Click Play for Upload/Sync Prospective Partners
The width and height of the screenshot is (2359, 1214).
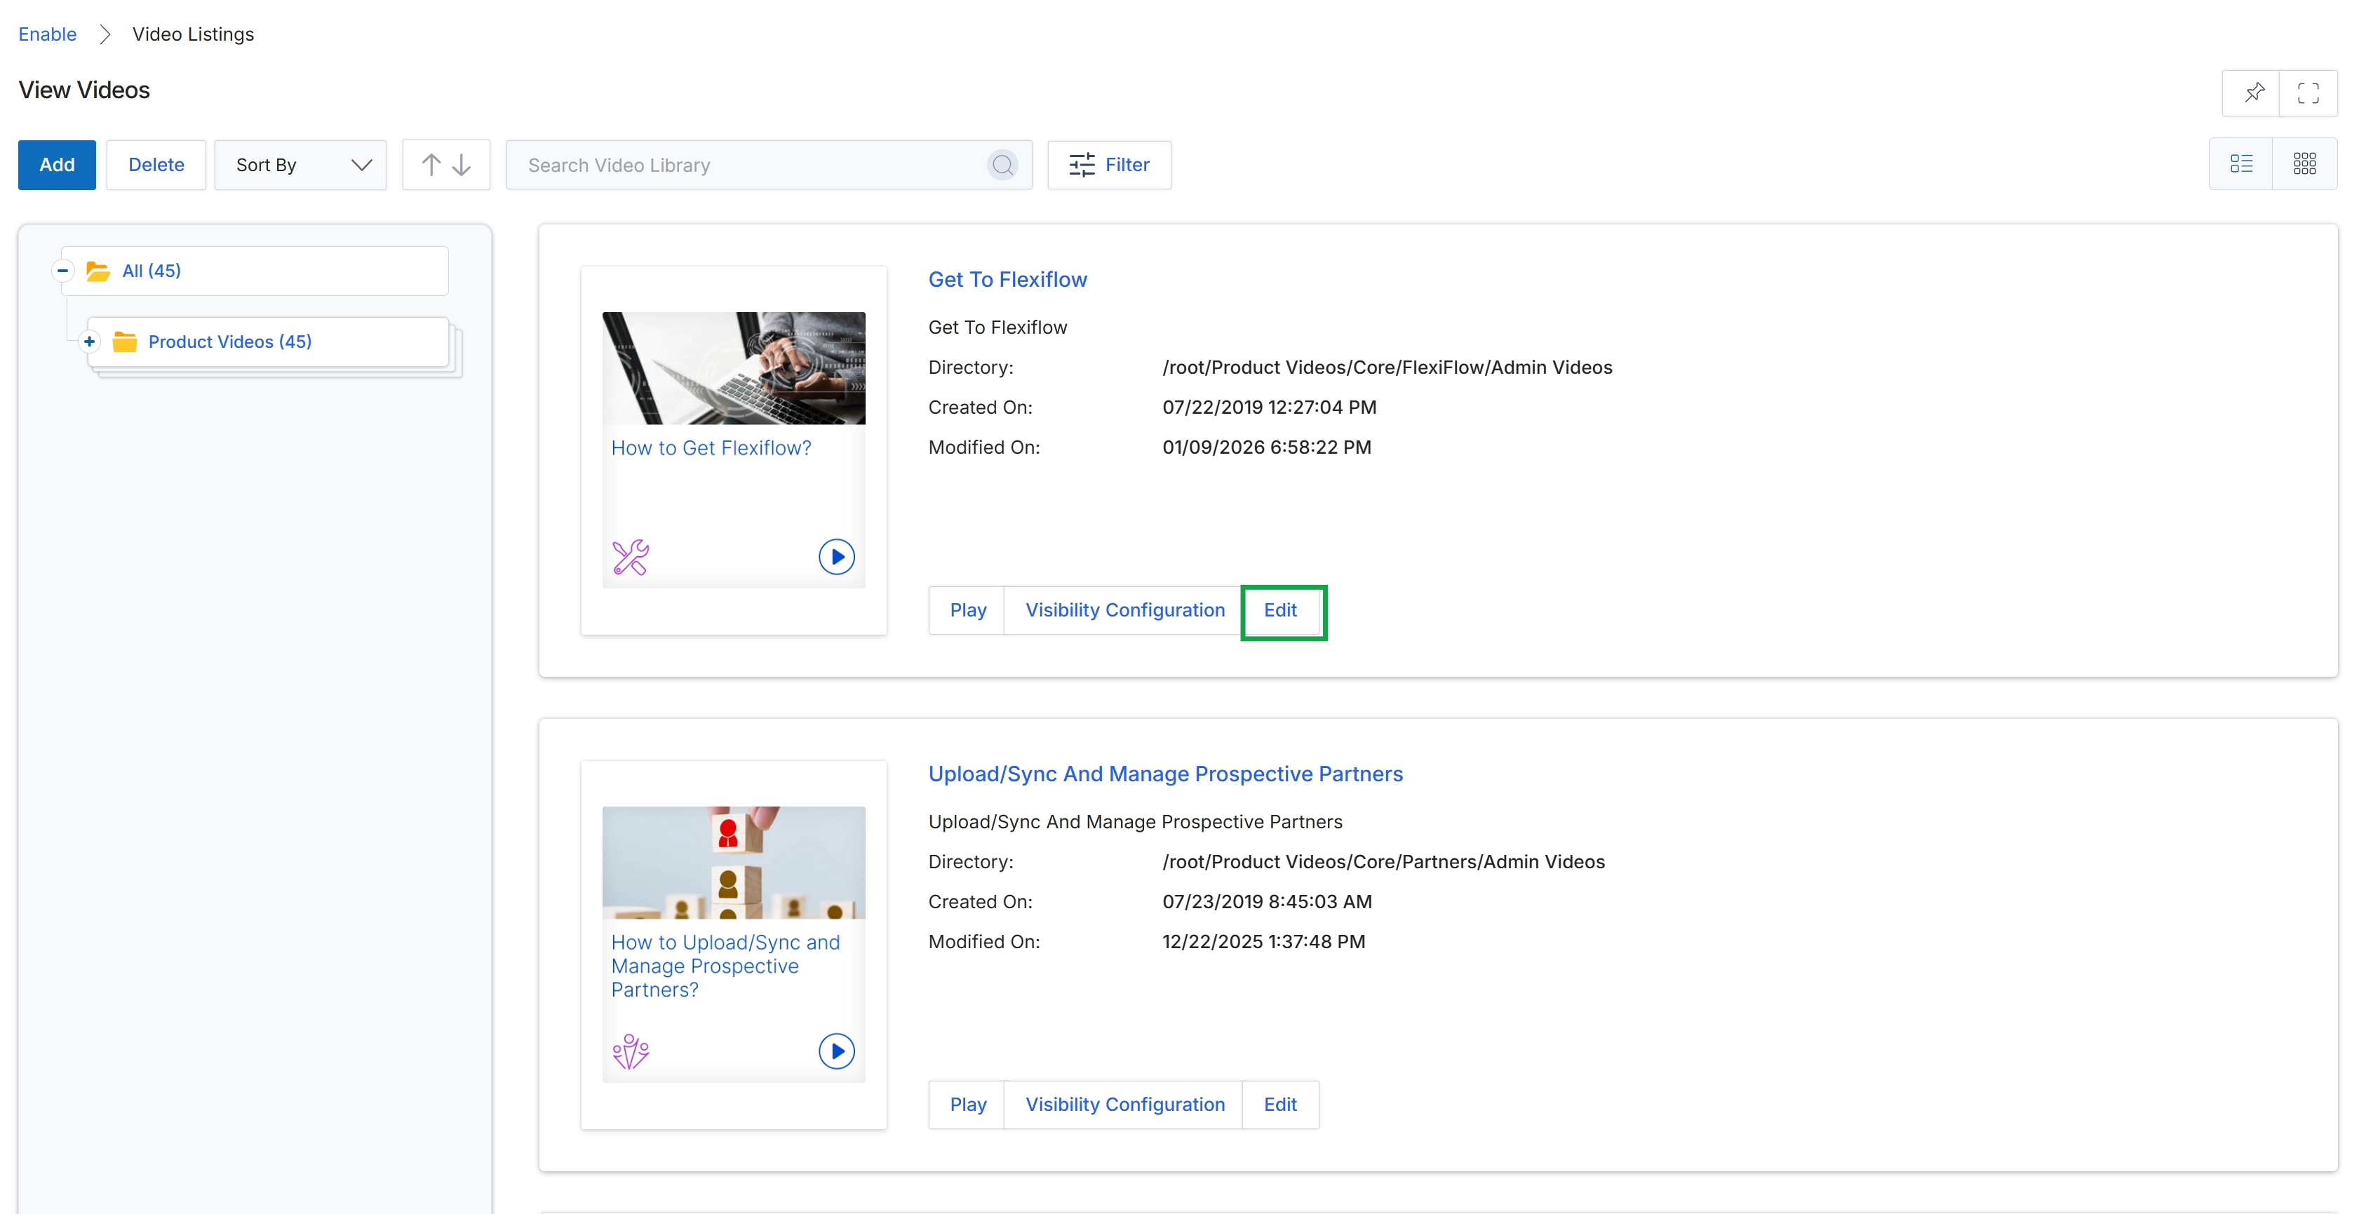(967, 1104)
